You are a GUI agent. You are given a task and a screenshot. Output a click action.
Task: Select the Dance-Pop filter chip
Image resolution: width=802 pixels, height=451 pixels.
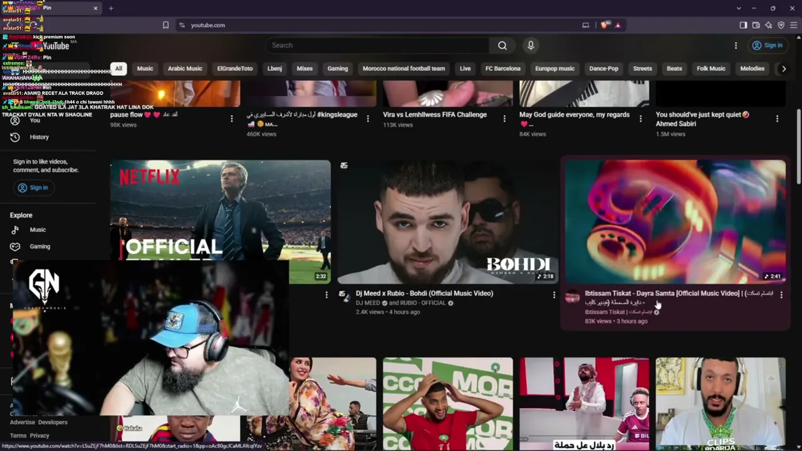point(603,68)
